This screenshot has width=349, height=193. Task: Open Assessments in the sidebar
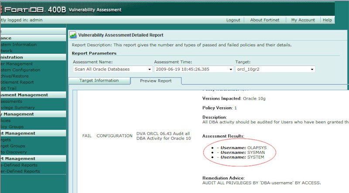point(11,101)
